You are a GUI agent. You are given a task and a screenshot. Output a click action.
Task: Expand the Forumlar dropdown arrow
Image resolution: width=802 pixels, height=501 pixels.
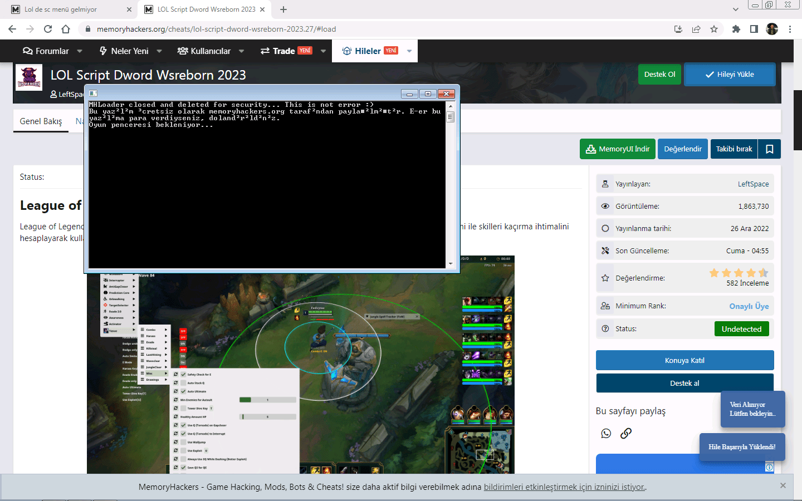[80, 51]
